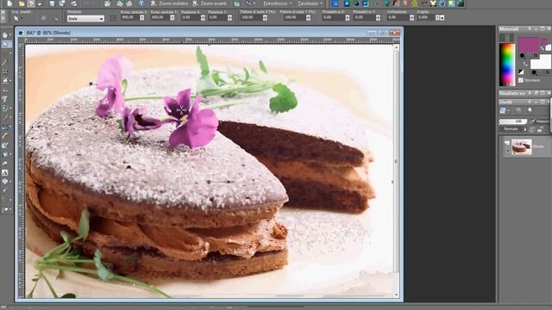The height and width of the screenshot is (310, 552).
Task: Pin the Materiali panel
Action: (530, 28)
